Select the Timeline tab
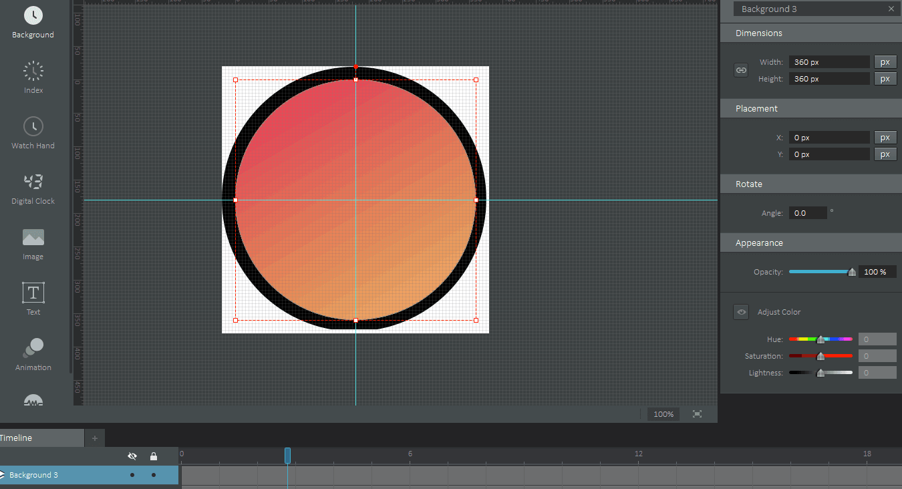Image resolution: width=902 pixels, height=489 pixels. coord(41,438)
